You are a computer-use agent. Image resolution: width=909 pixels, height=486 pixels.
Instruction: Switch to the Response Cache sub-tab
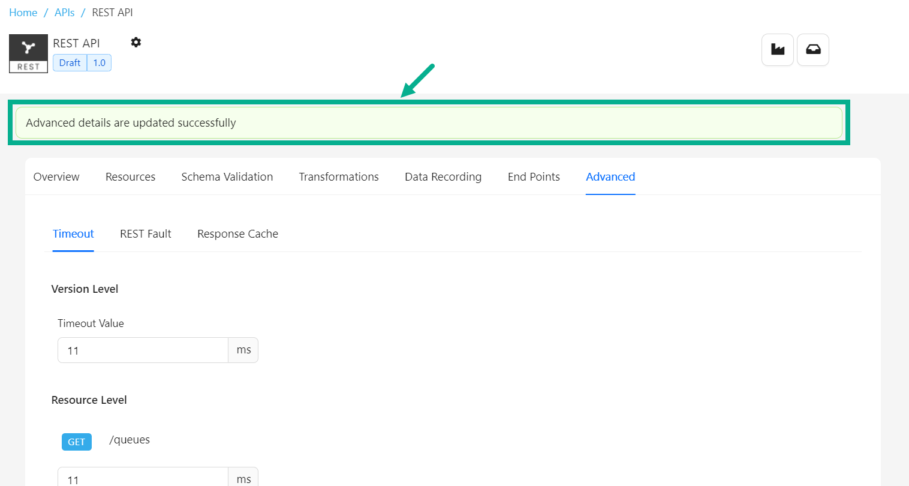[x=237, y=234]
